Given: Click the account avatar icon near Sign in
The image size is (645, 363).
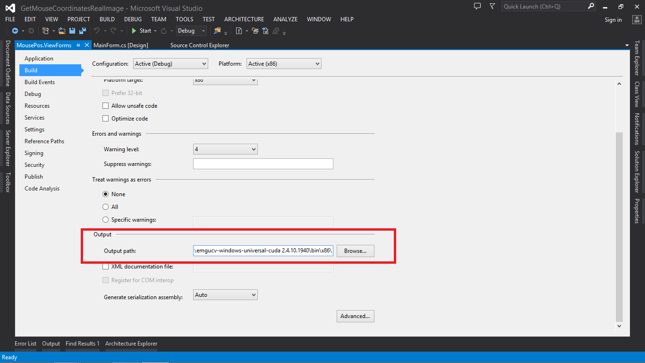Looking at the screenshot, I should (x=636, y=19).
